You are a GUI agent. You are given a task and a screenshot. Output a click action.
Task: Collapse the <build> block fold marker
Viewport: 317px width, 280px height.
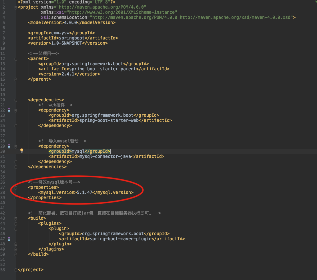click(16, 219)
